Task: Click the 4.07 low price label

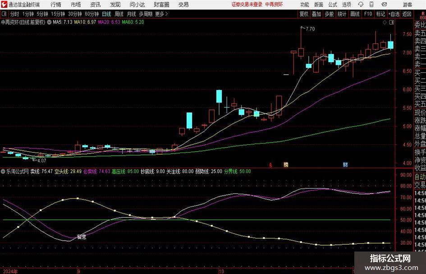Action: click(x=42, y=161)
